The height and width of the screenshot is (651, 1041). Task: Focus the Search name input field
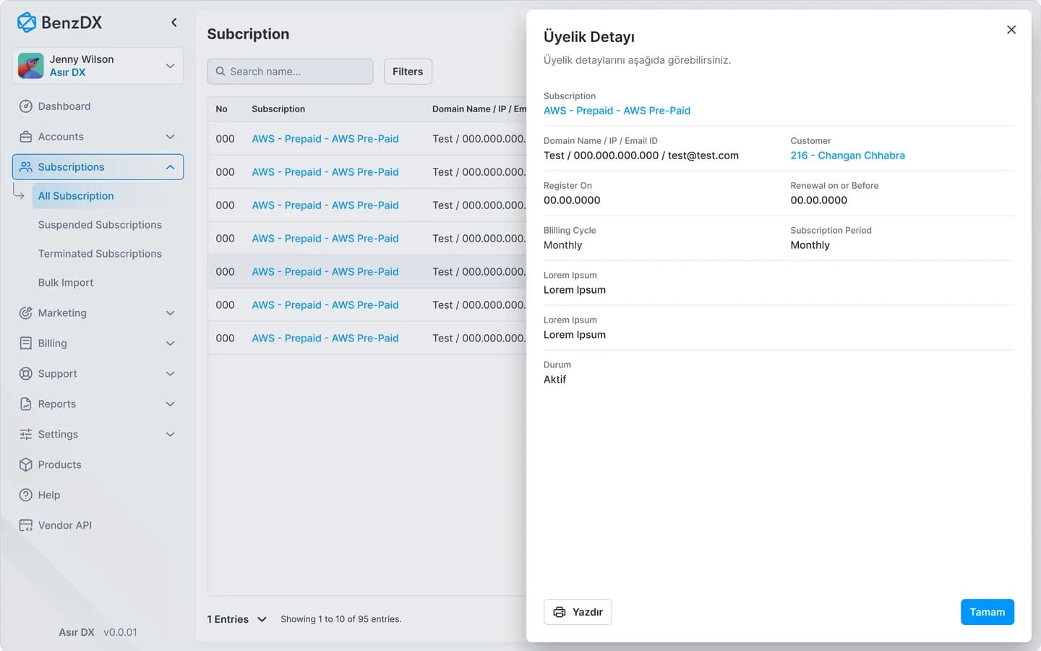click(290, 72)
